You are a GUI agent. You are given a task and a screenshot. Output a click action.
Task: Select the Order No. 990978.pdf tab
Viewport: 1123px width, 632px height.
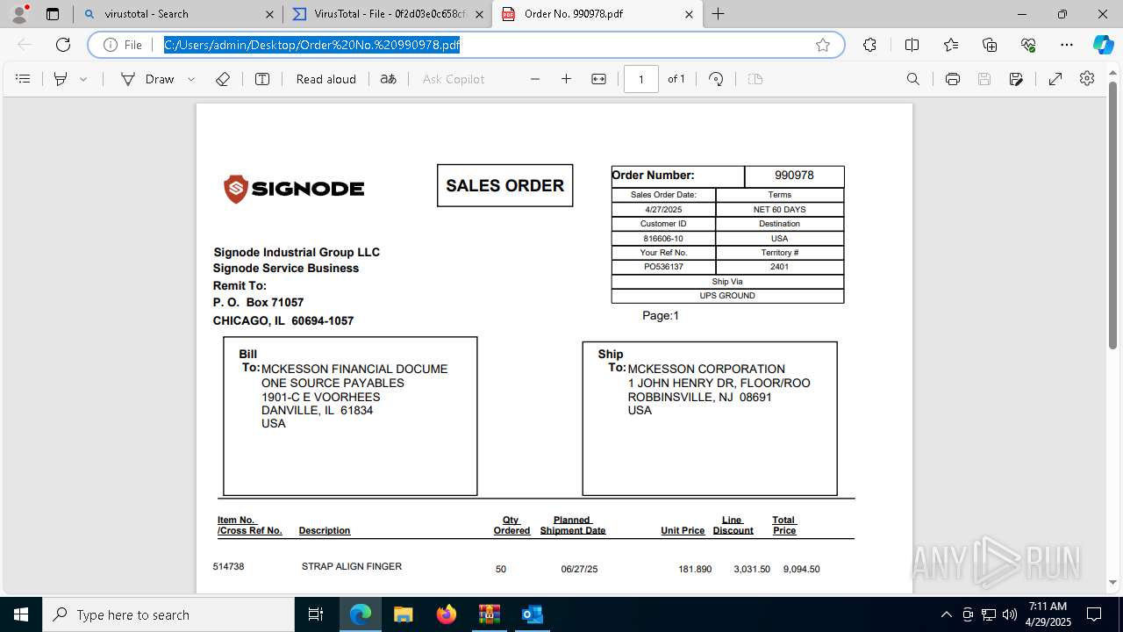[597, 14]
